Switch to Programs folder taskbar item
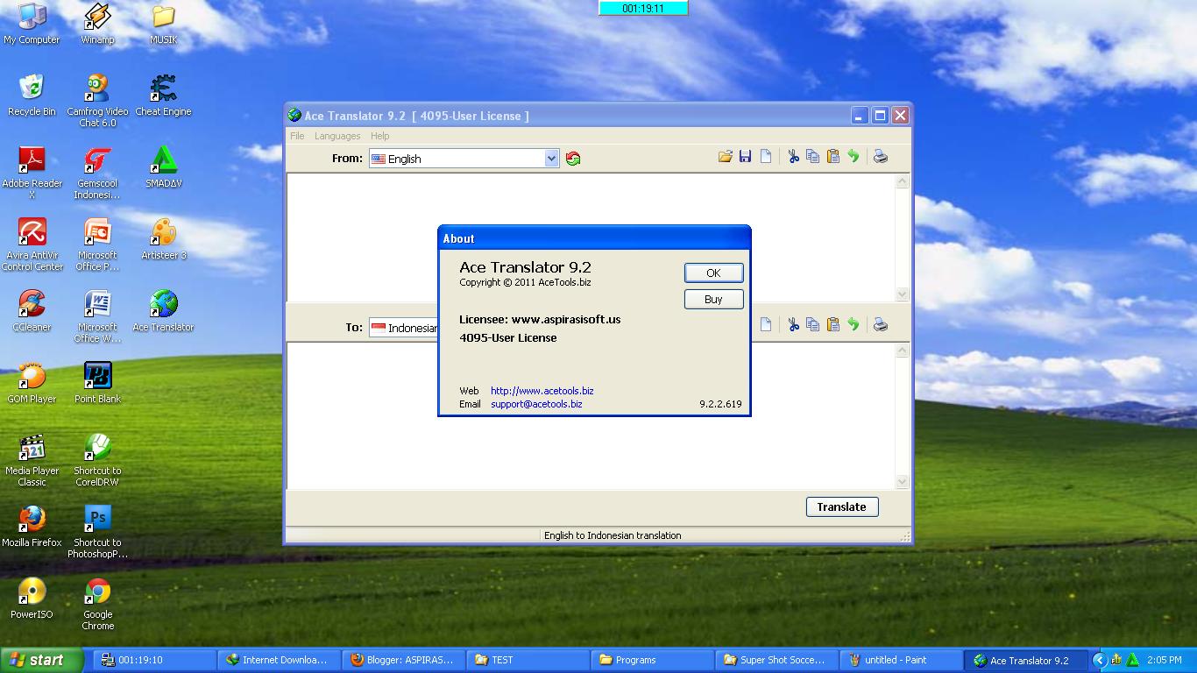Image resolution: width=1197 pixels, height=673 pixels. 652,660
